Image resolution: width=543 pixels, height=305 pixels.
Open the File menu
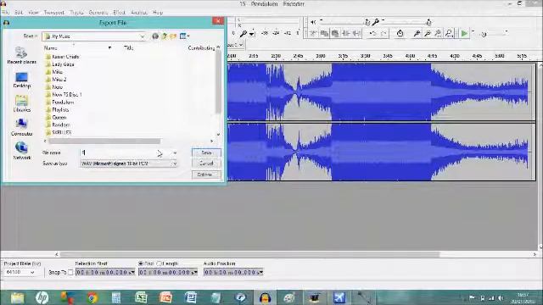coord(5,13)
